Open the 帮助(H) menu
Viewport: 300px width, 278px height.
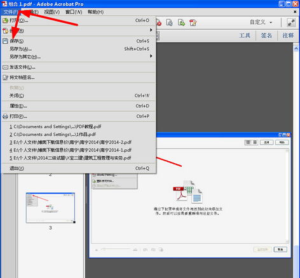click(95, 12)
